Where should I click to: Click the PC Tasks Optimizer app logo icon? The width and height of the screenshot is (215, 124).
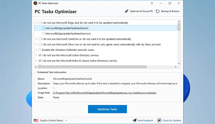35,3
